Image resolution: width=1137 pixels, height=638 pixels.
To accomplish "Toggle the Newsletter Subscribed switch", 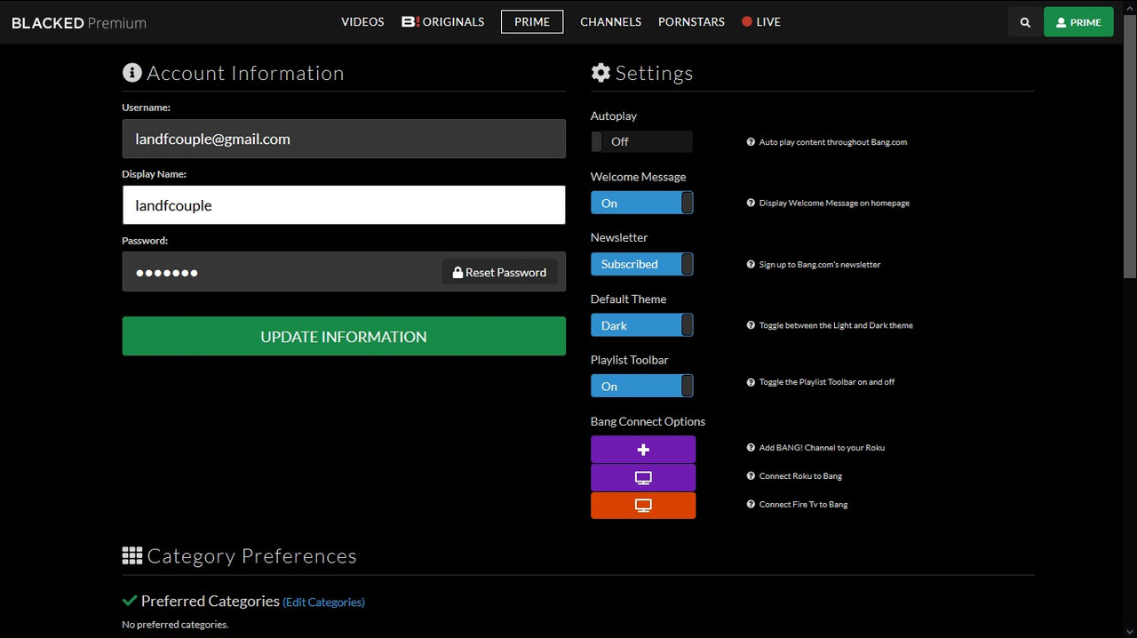I will [x=641, y=264].
